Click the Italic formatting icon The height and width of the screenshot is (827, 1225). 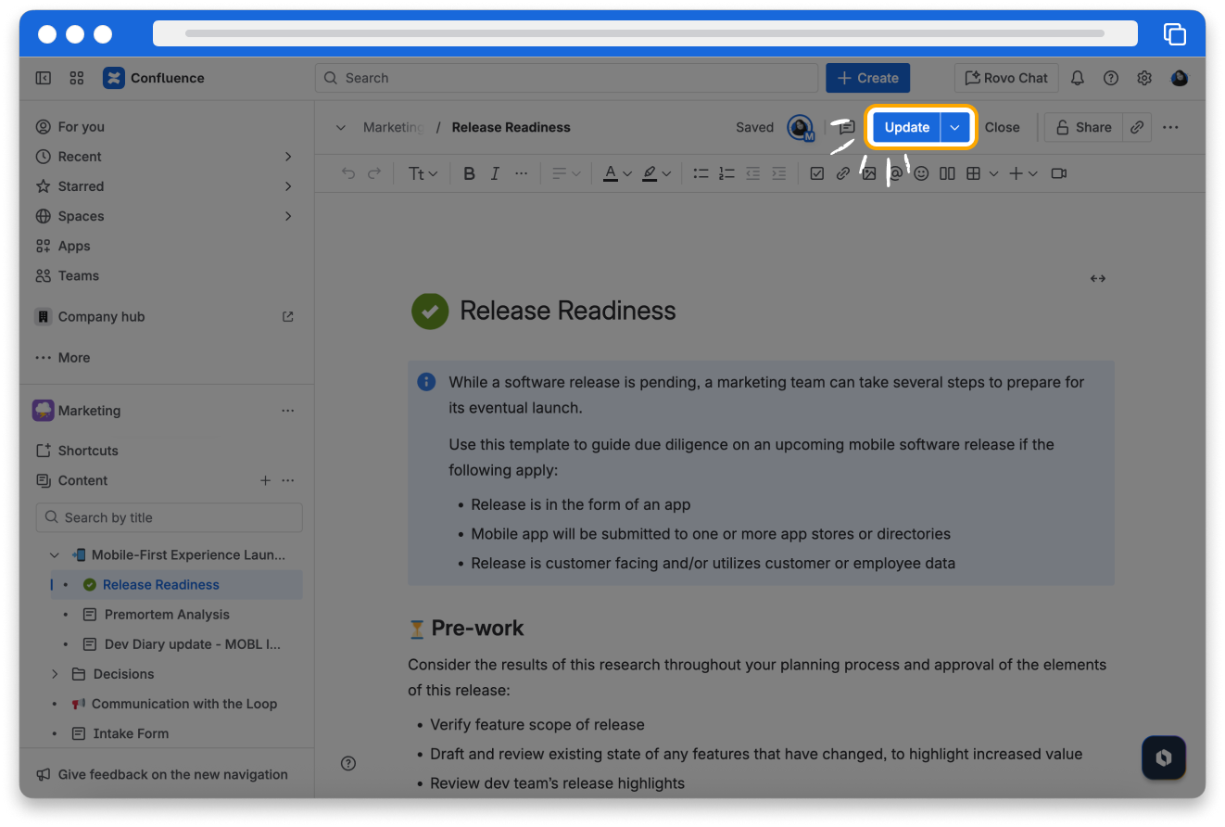(495, 173)
